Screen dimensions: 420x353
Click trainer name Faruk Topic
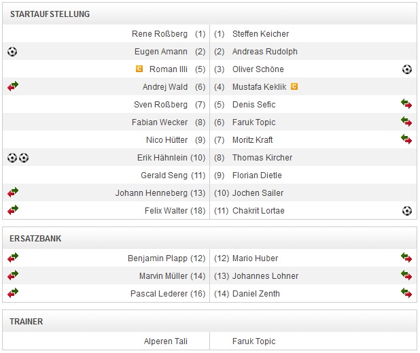[x=254, y=341]
